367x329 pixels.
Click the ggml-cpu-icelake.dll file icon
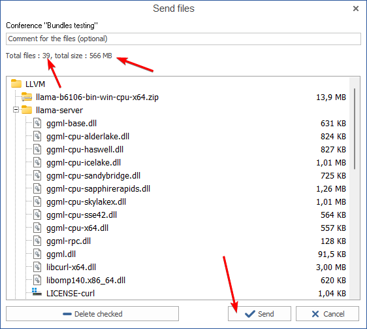[x=37, y=162]
